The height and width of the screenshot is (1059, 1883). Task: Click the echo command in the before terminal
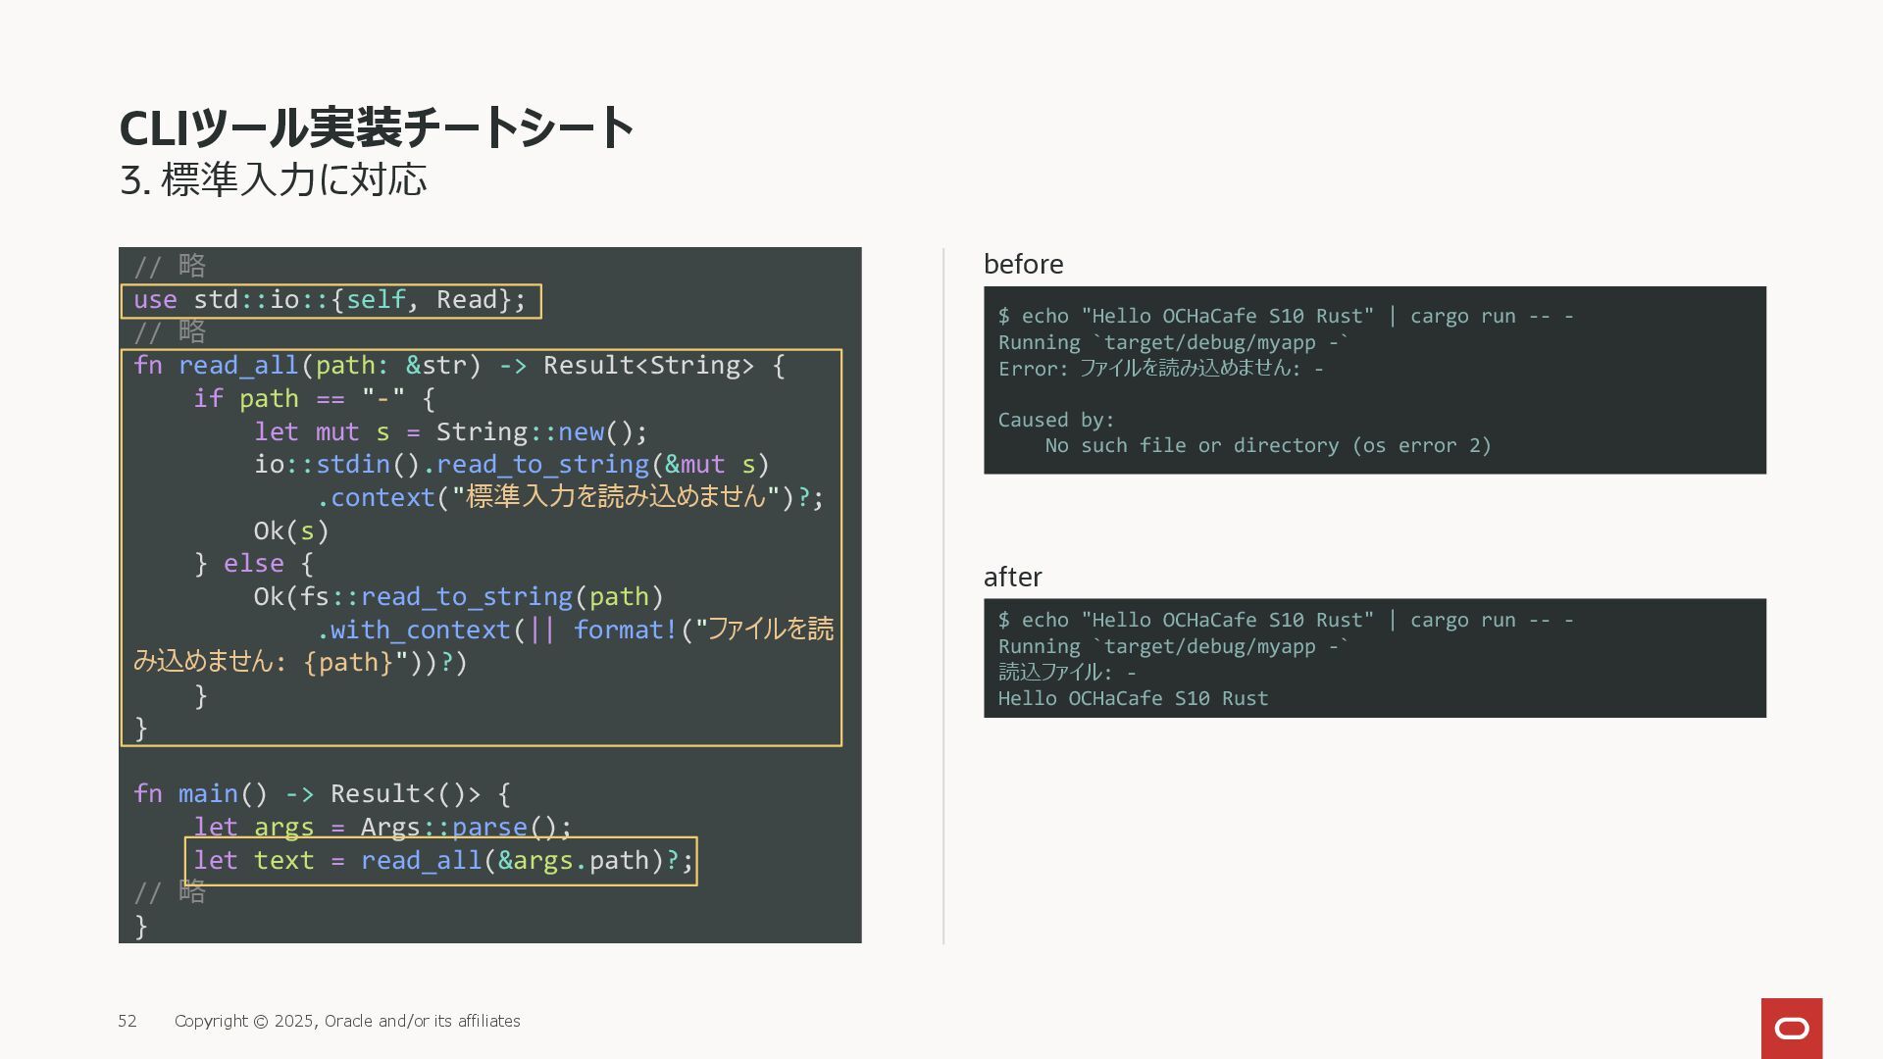(x=1286, y=316)
